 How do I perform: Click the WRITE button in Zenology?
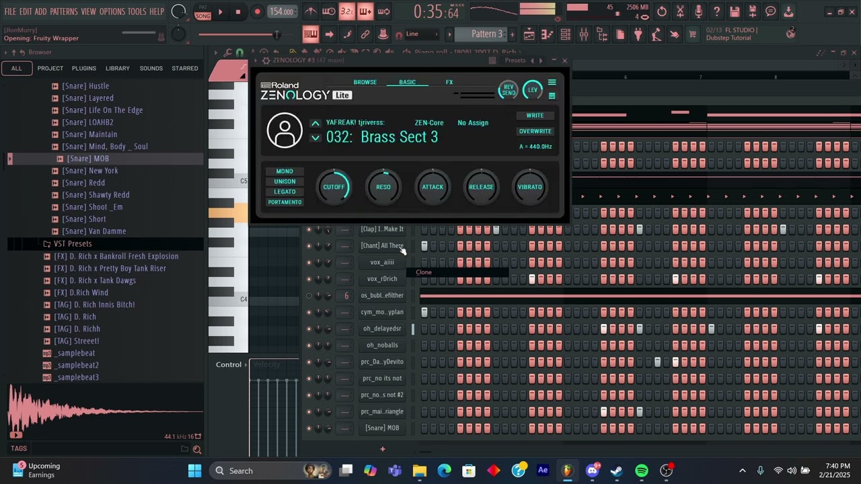point(535,116)
